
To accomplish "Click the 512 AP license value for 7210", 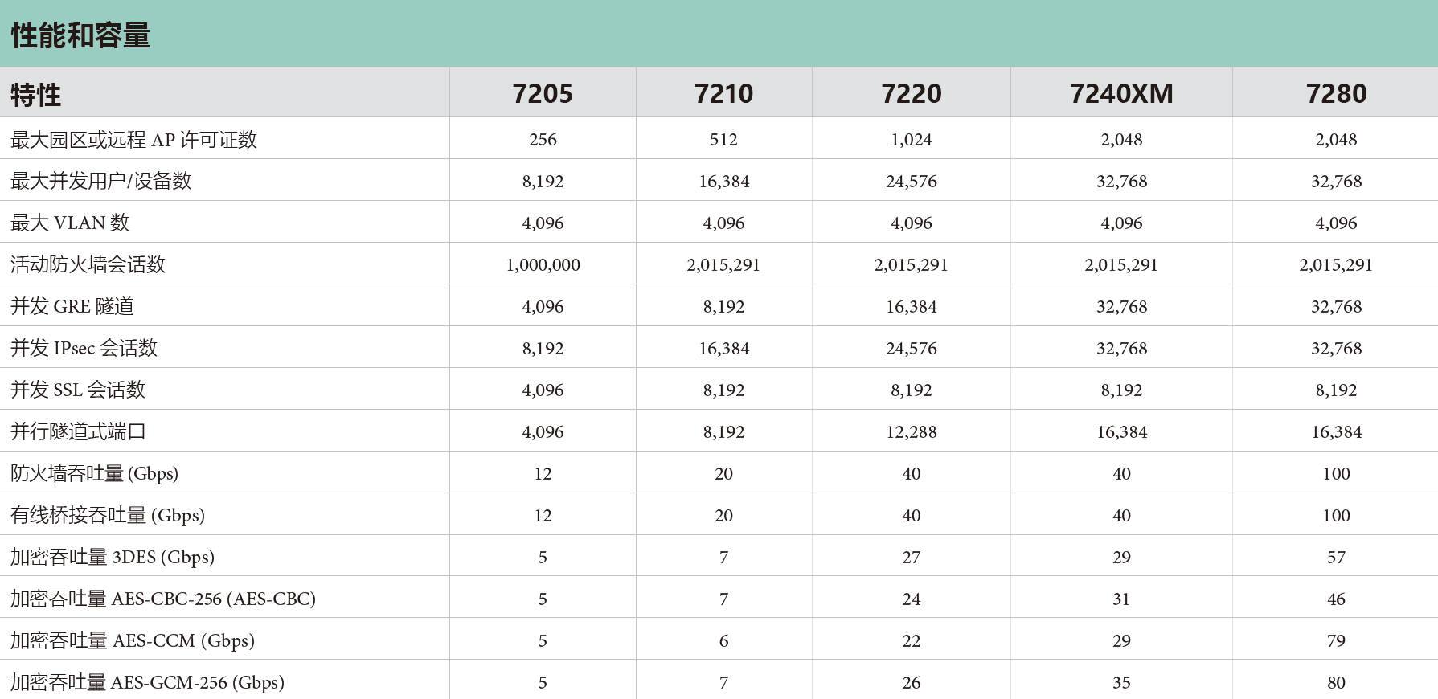I will click(x=723, y=140).
